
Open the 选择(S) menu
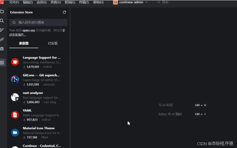tap(42, 3)
